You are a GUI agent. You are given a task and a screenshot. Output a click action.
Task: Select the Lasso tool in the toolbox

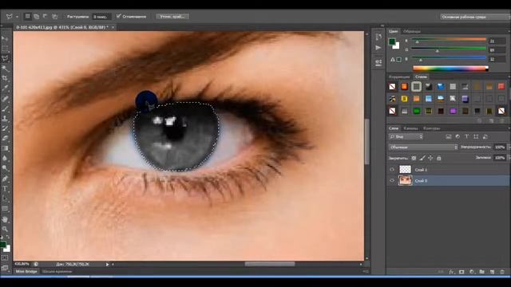pyautogui.click(x=5, y=58)
